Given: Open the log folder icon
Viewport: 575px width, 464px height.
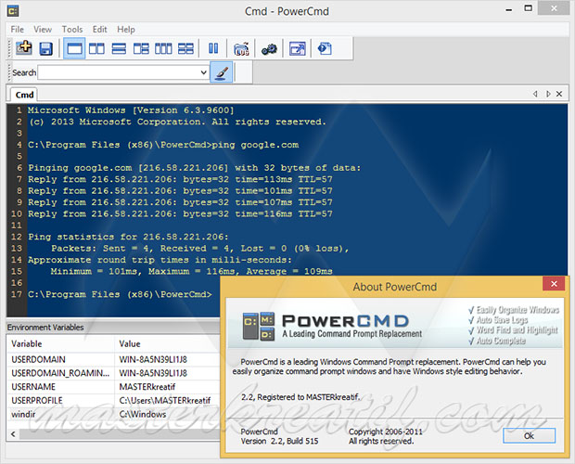Looking at the screenshot, I should click(241, 49).
